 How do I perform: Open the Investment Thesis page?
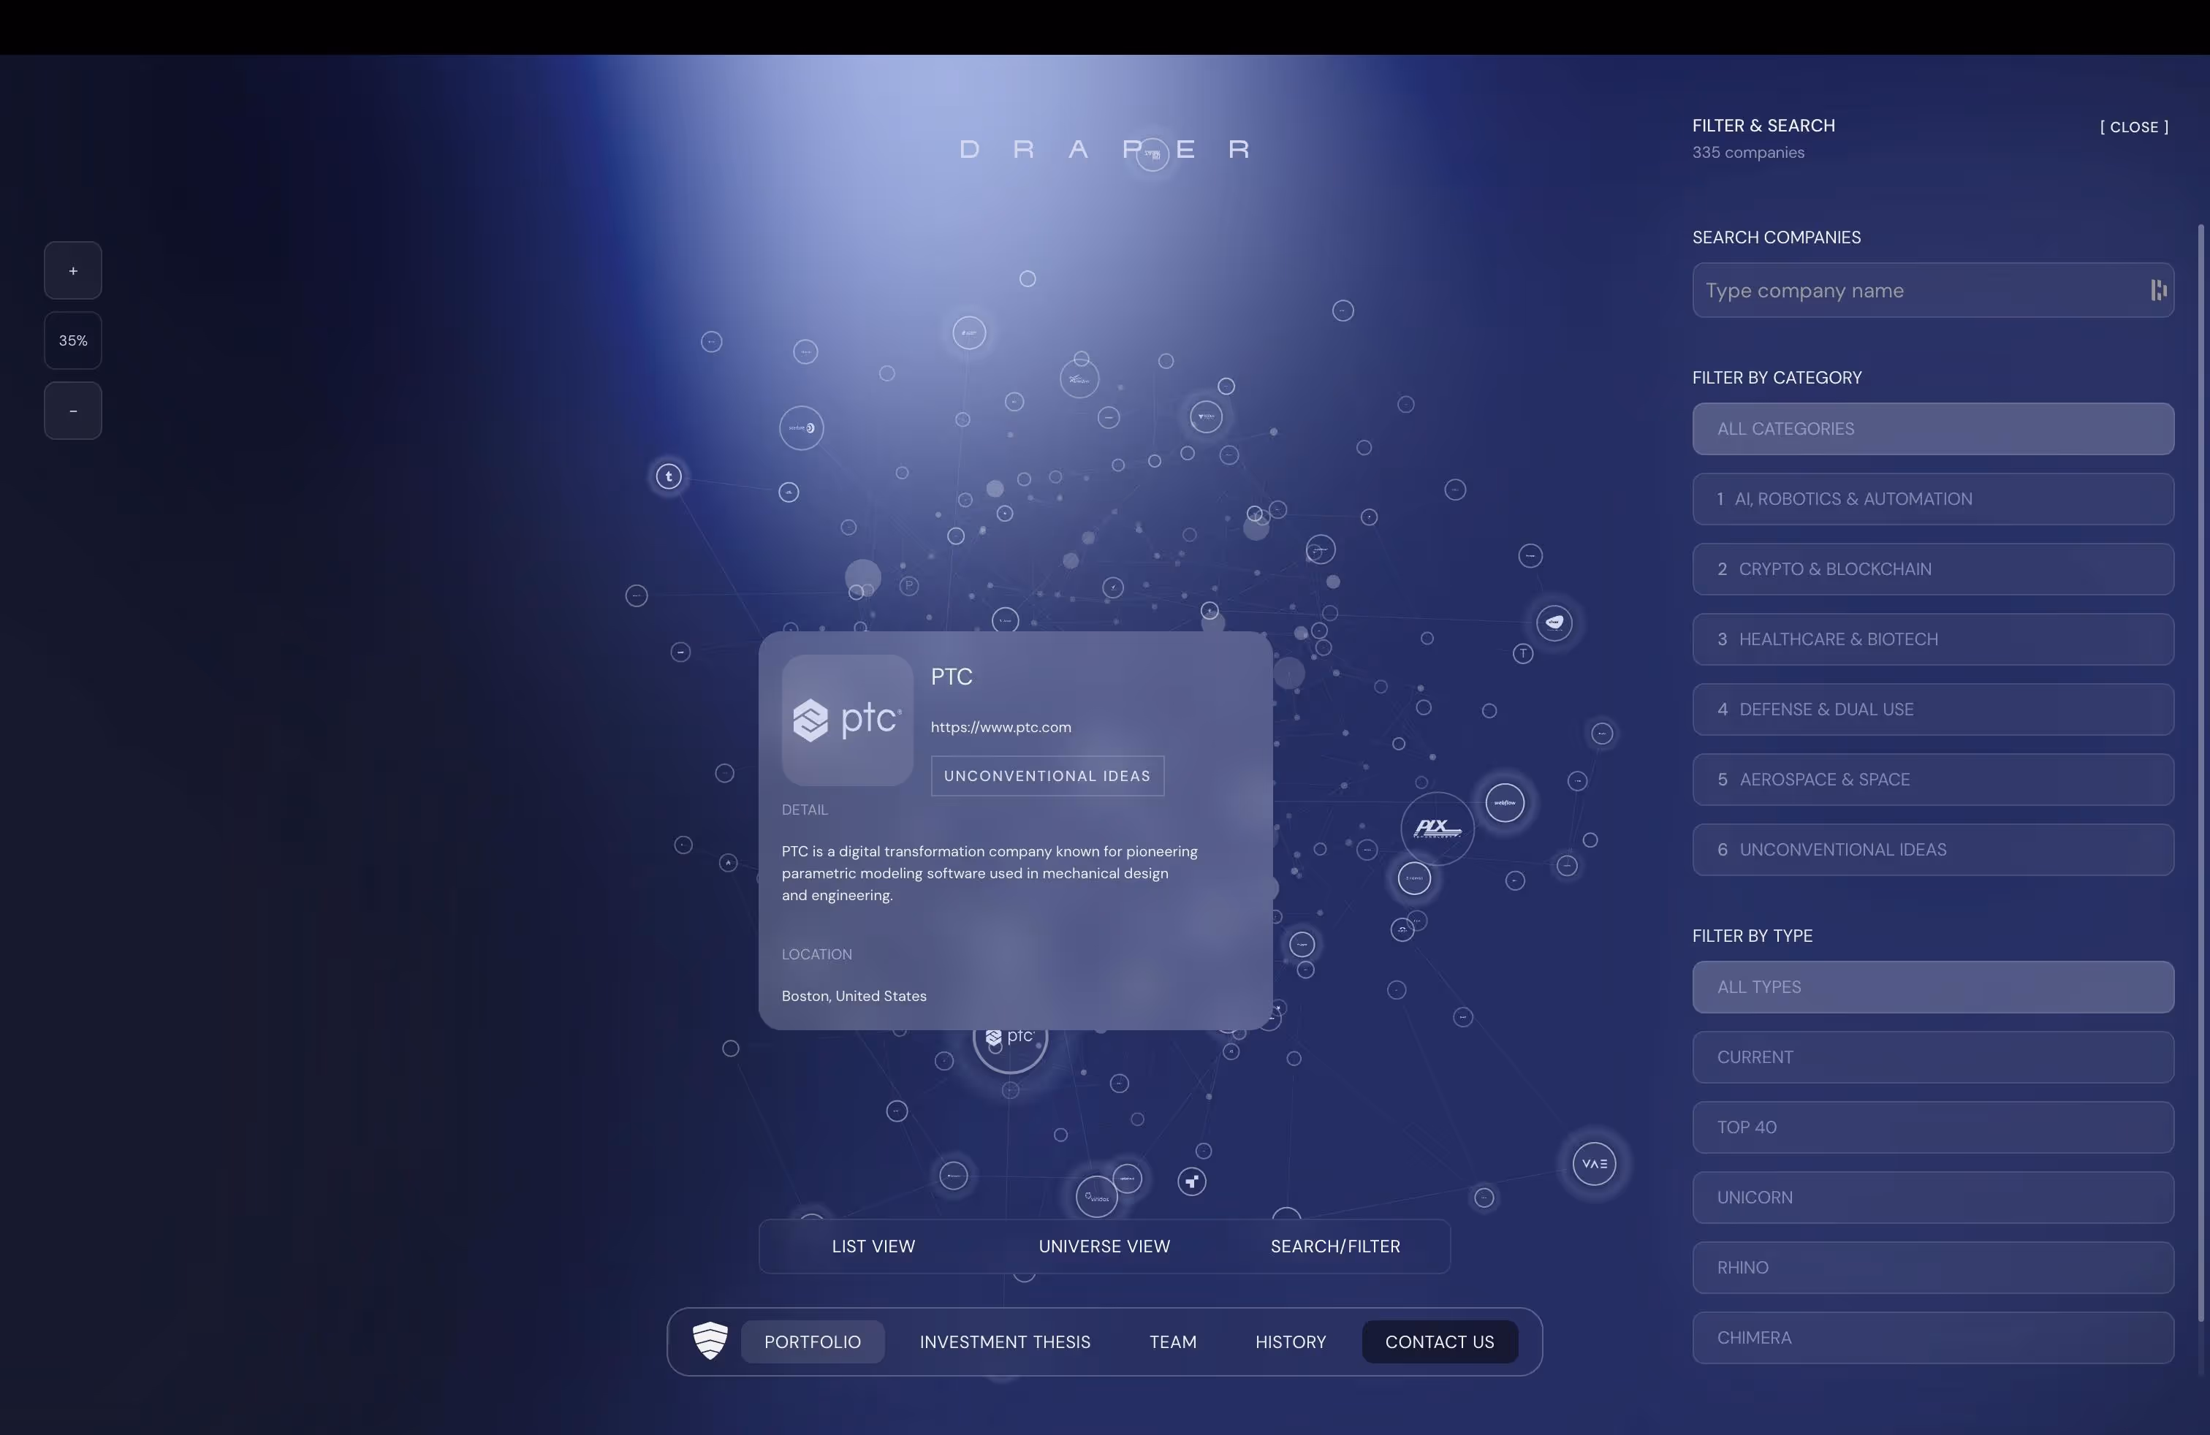click(1005, 1341)
